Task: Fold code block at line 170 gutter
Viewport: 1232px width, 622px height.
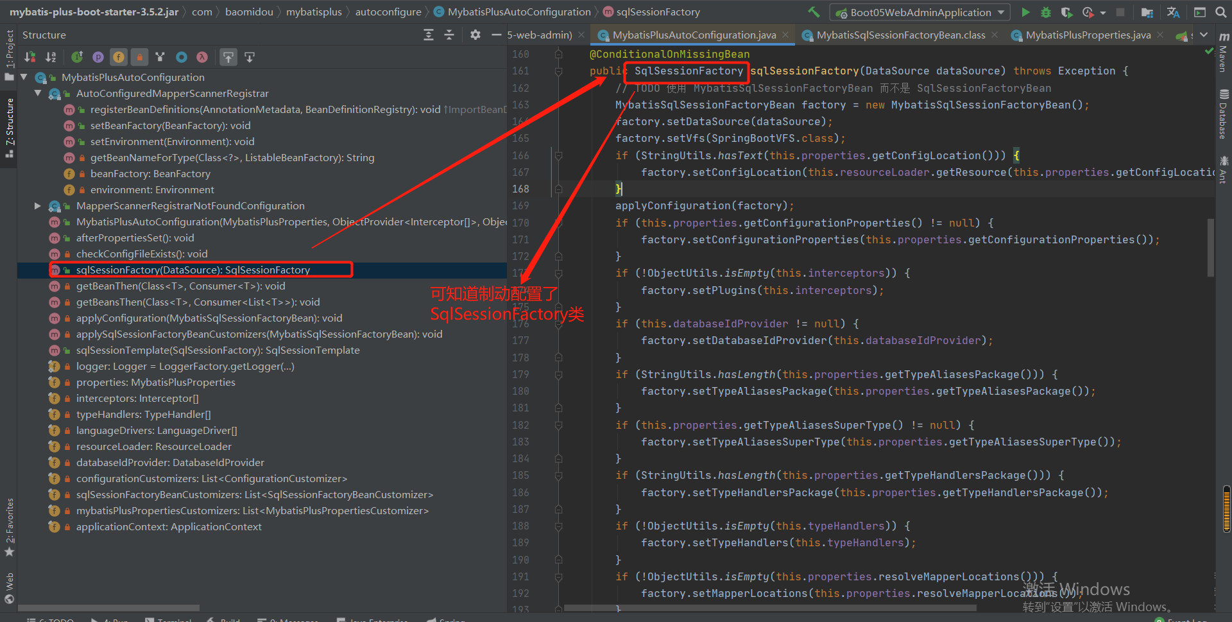Action: tap(559, 223)
